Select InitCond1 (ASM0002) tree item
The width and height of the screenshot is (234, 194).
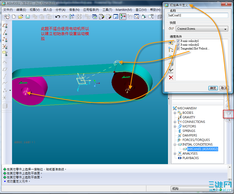(203, 149)
